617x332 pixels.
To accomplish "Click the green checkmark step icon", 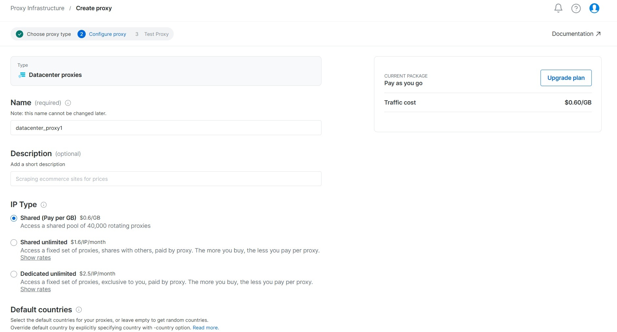I will click(x=20, y=34).
